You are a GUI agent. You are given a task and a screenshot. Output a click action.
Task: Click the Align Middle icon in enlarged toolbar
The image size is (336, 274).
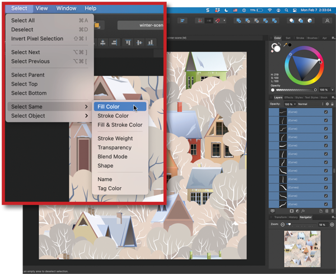(139, 42)
